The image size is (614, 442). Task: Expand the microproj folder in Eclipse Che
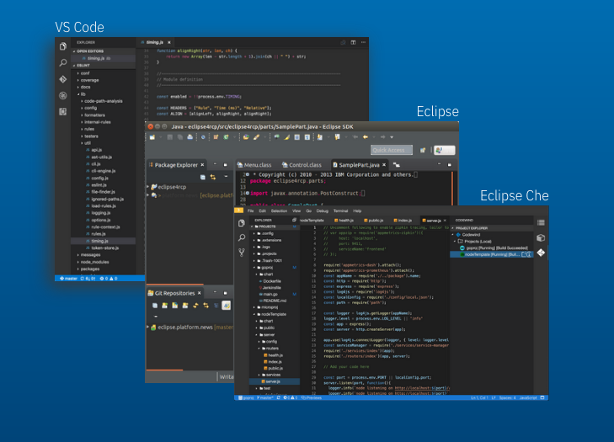(x=269, y=307)
